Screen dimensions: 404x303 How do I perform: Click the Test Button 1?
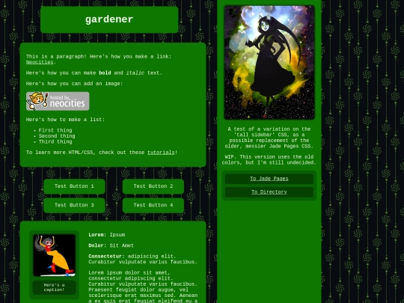[x=74, y=186]
